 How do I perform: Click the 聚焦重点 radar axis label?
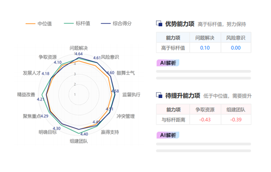32,116
